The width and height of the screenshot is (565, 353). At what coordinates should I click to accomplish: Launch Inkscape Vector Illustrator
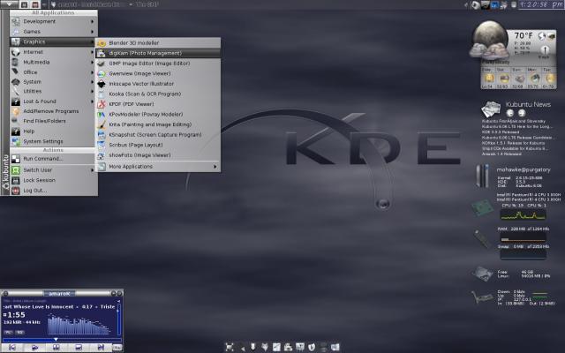158,84
